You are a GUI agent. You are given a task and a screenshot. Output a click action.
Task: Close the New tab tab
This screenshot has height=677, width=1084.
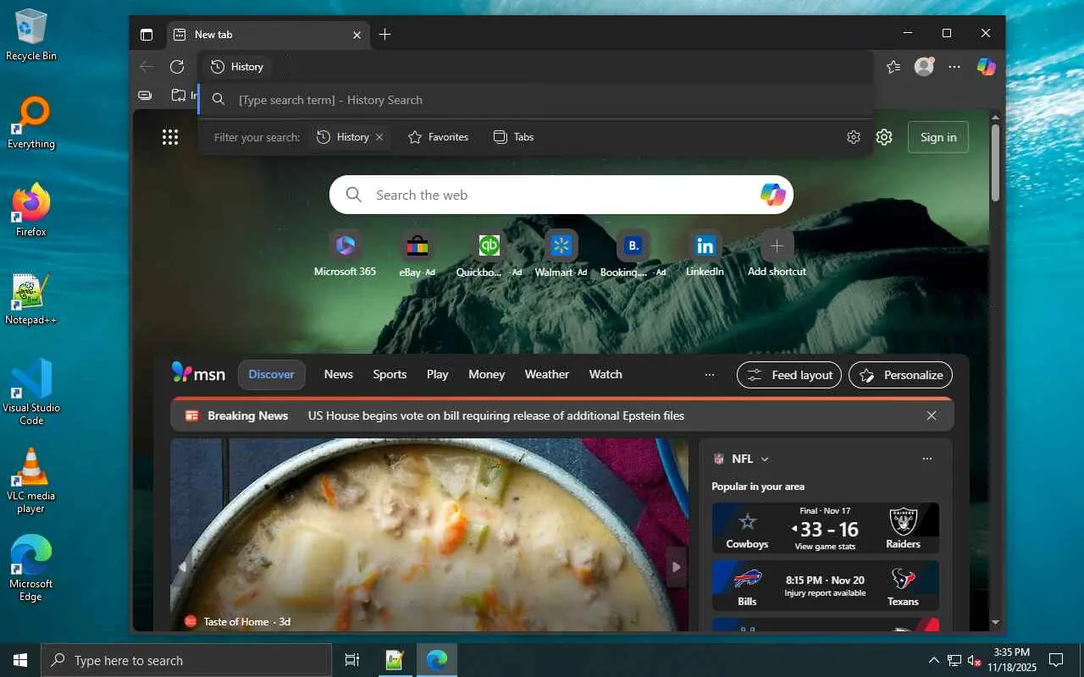tap(357, 35)
